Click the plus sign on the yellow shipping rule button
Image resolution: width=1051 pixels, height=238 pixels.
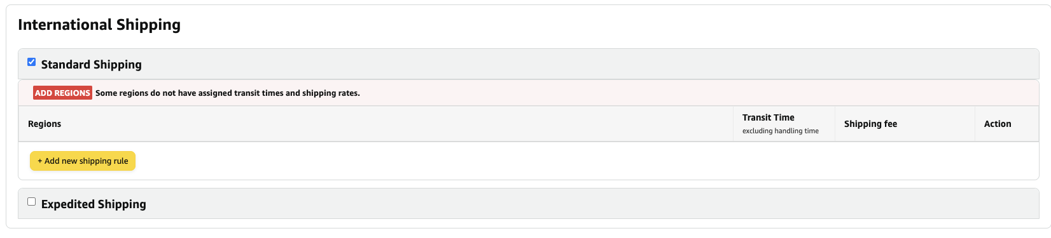pos(40,161)
